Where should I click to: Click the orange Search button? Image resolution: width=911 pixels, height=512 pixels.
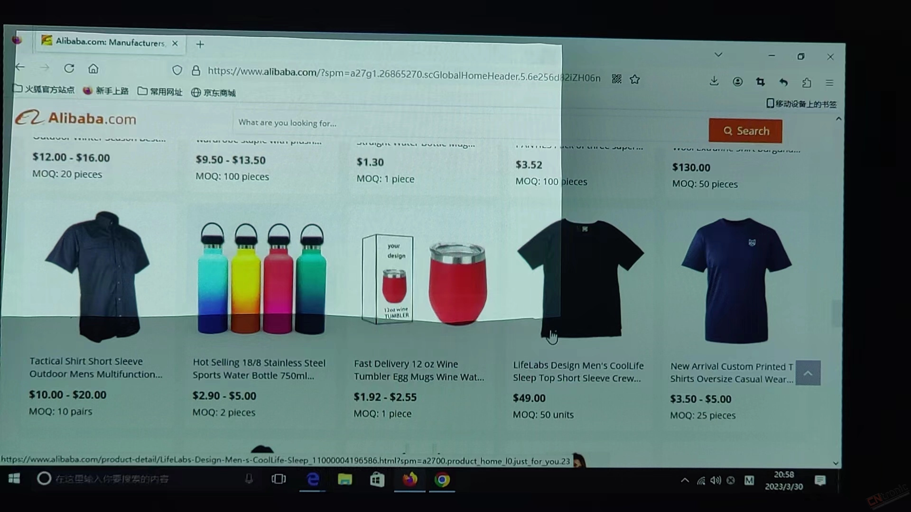click(745, 131)
